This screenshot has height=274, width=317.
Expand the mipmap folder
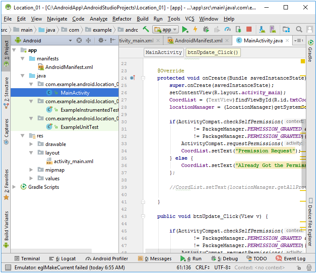click(31, 170)
